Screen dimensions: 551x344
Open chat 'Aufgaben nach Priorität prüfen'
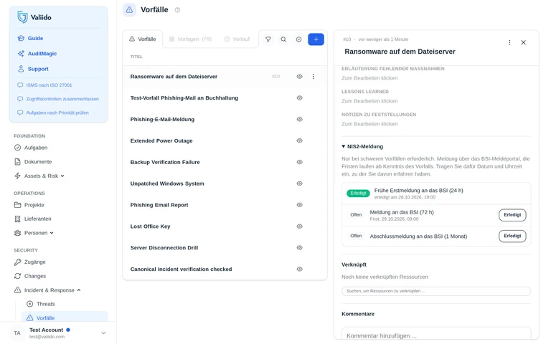[x=53, y=113]
